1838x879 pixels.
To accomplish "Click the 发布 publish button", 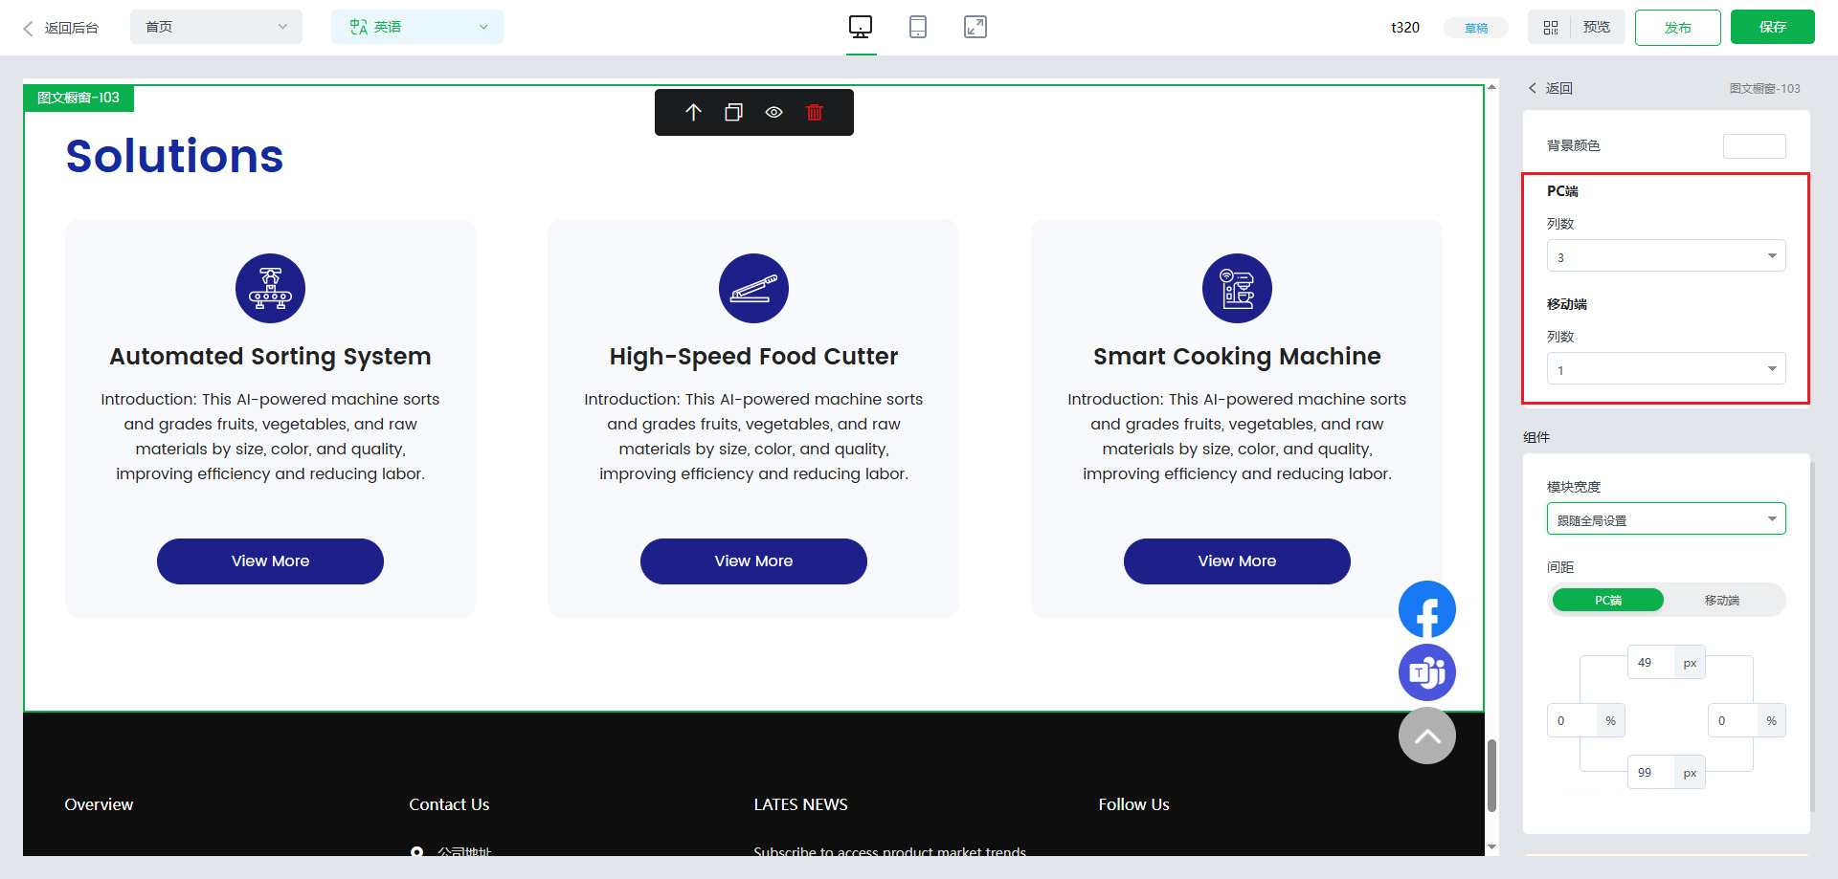I will tap(1677, 28).
